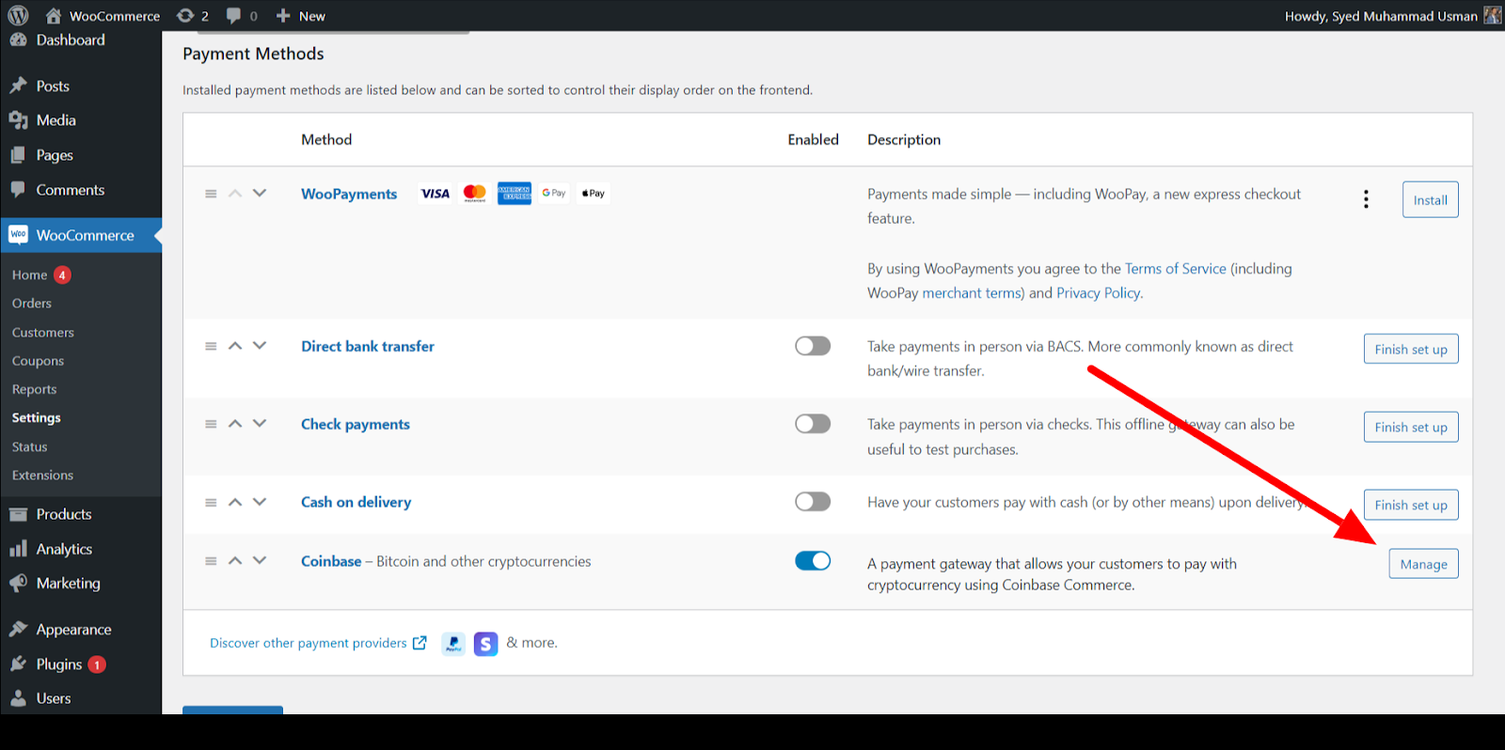1505x750 pixels.
Task: Finish set up for Direct bank transfer
Action: pyautogui.click(x=1411, y=349)
